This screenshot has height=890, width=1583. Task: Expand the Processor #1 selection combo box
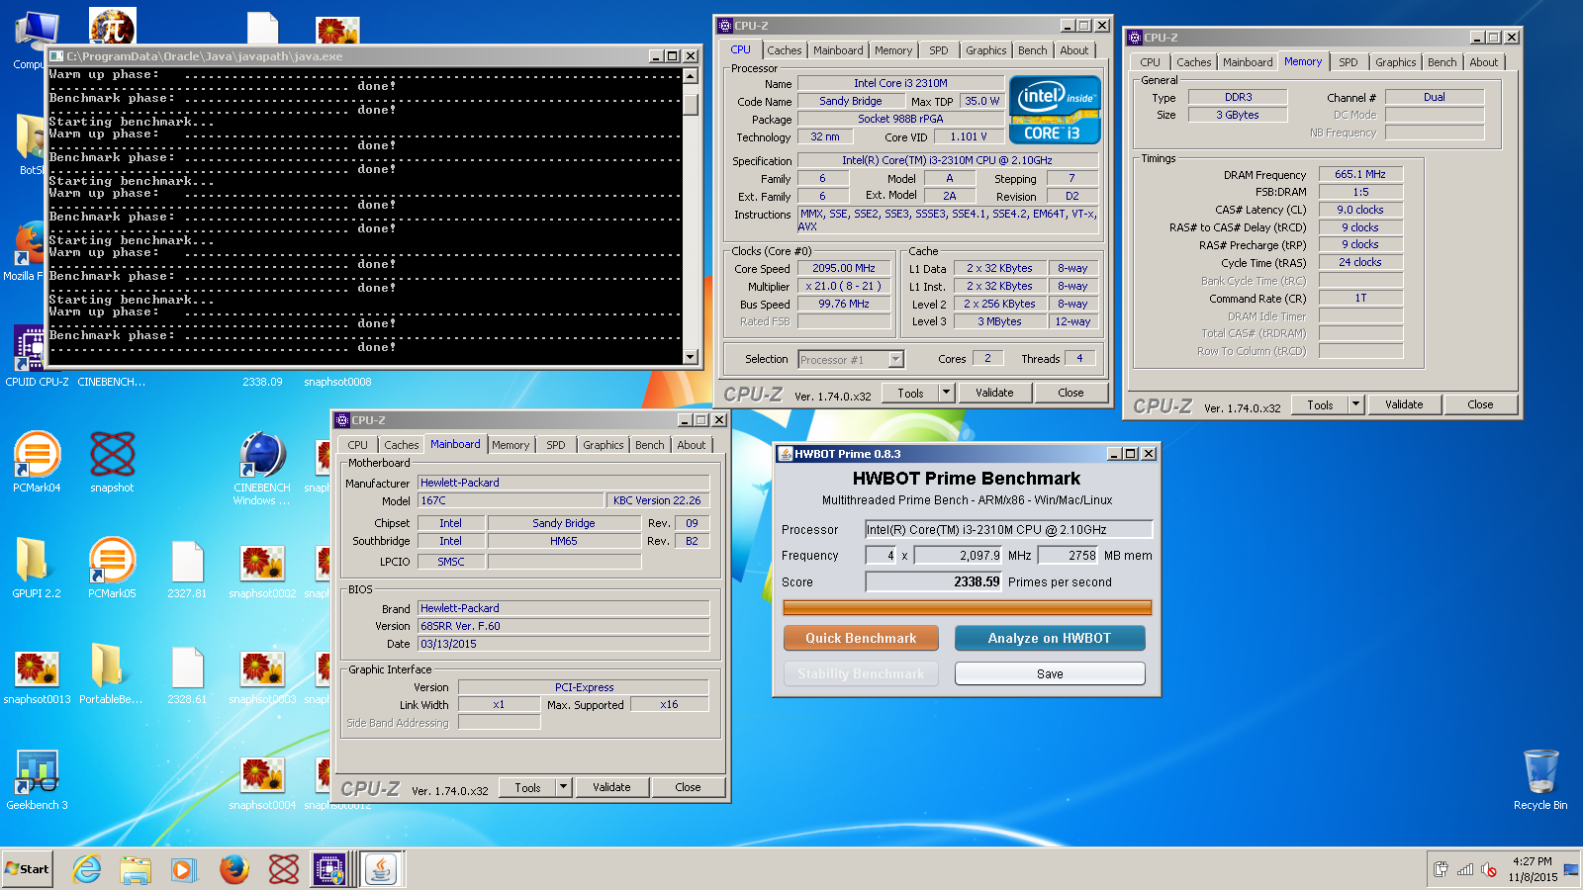(851, 360)
